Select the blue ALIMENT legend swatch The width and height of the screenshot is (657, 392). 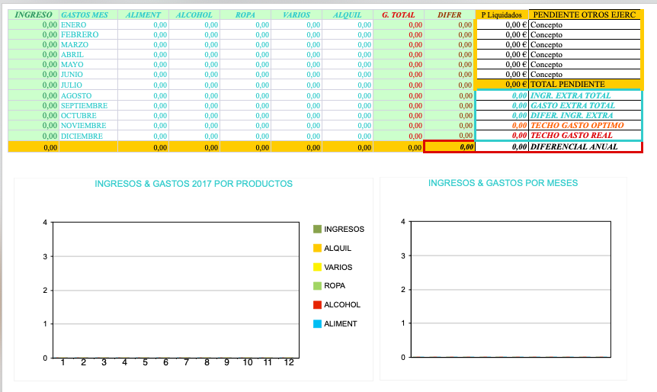[317, 324]
